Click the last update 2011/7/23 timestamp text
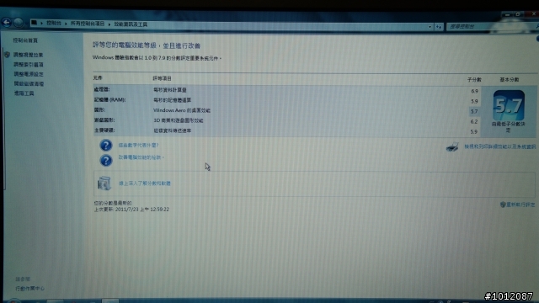Image resolution: width=539 pixels, height=303 pixels. click(x=131, y=210)
